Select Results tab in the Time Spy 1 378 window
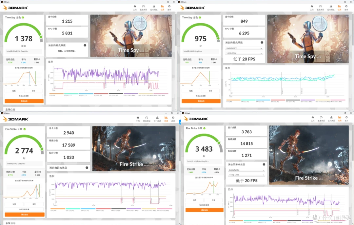This screenshot has width=354, height=225. 162,8
